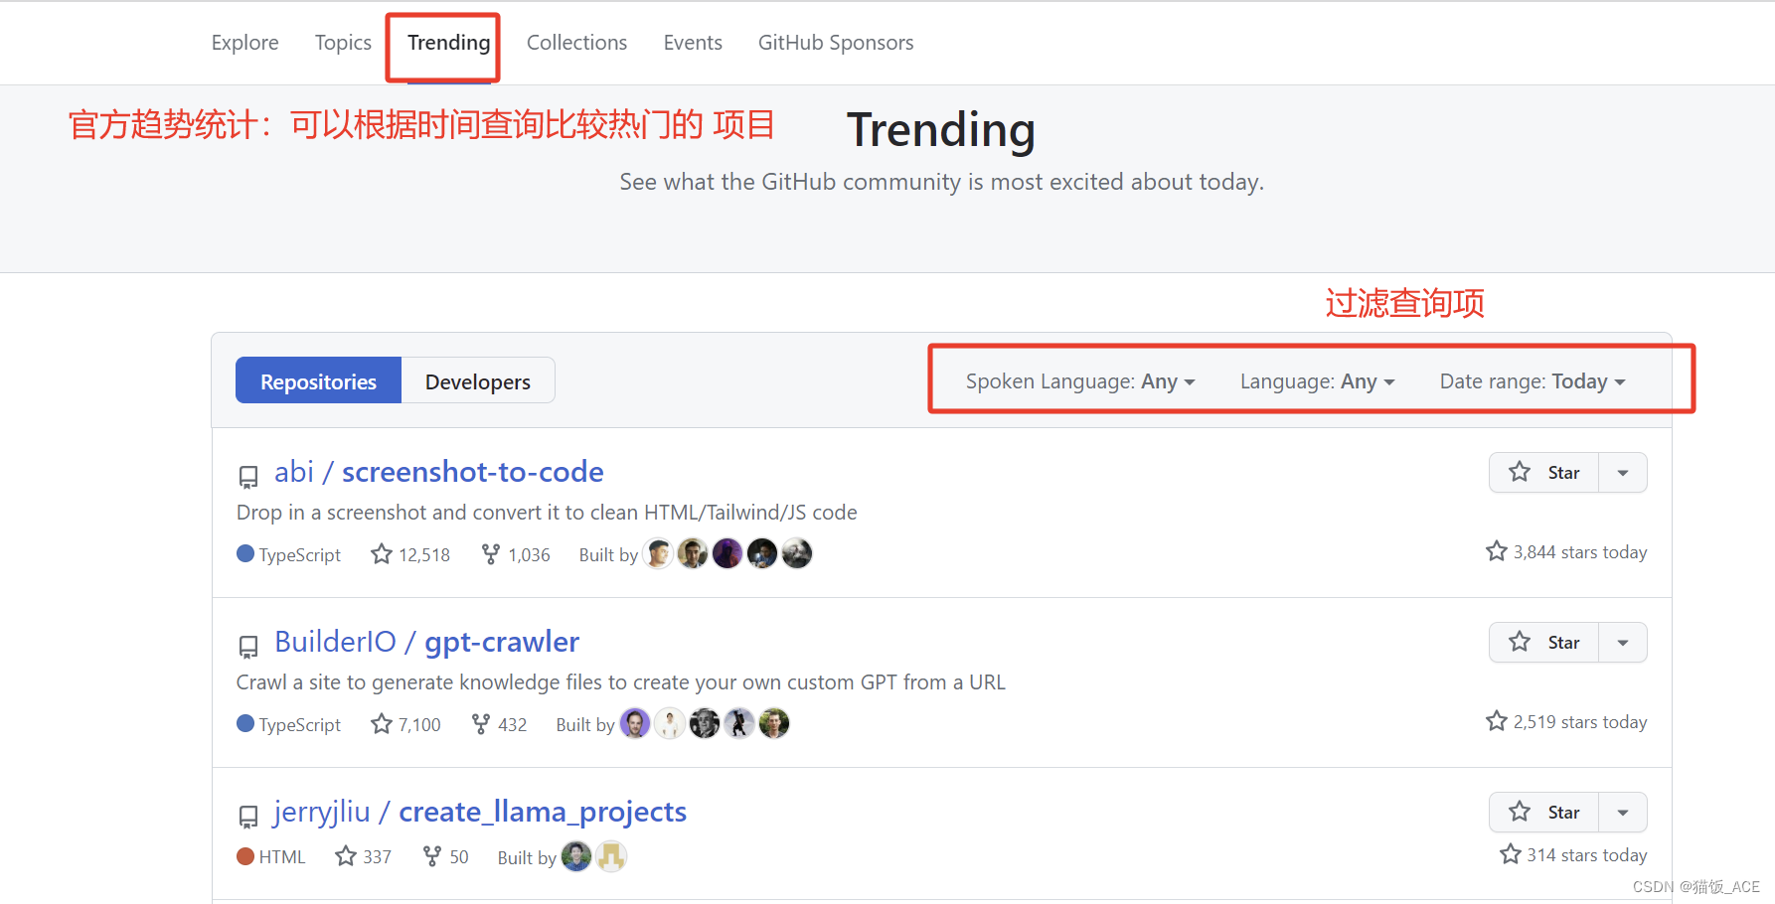The height and width of the screenshot is (904, 1775).
Task: Click '2,519 stars today' text
Action: 1579,722
